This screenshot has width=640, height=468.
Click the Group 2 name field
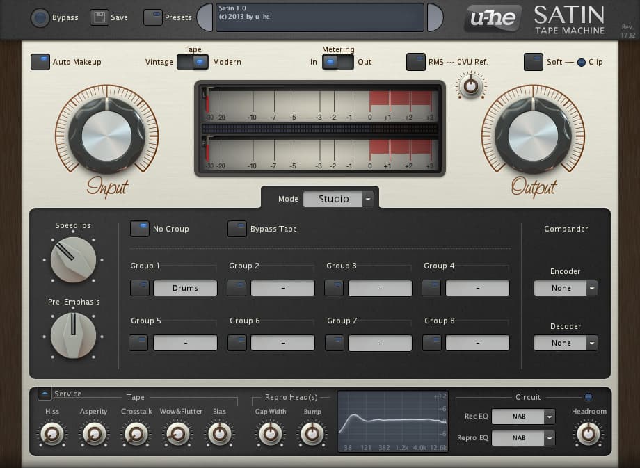[283, 288]
